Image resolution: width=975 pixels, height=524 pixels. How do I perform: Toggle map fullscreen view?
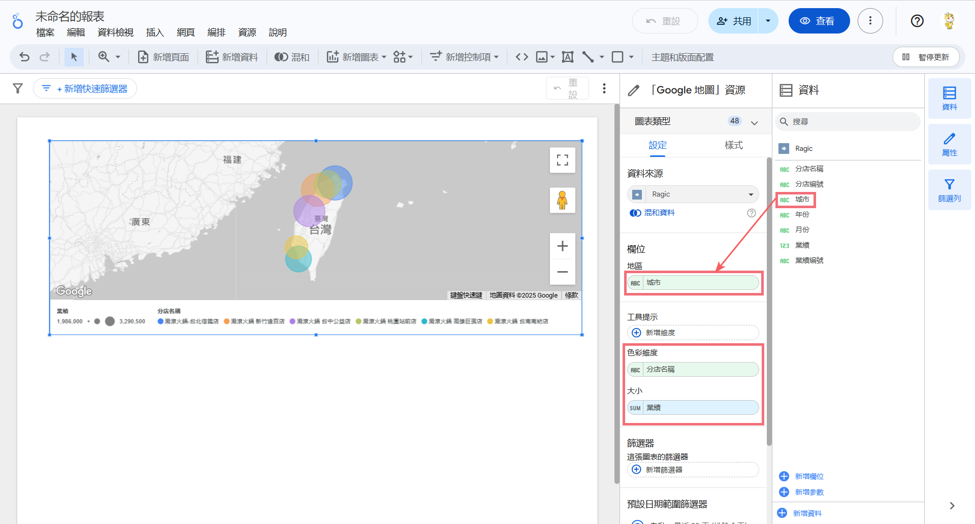[562, 160]
